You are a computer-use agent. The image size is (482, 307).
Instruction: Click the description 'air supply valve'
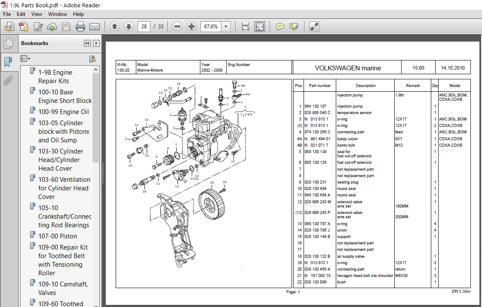(x=351, y=256)
